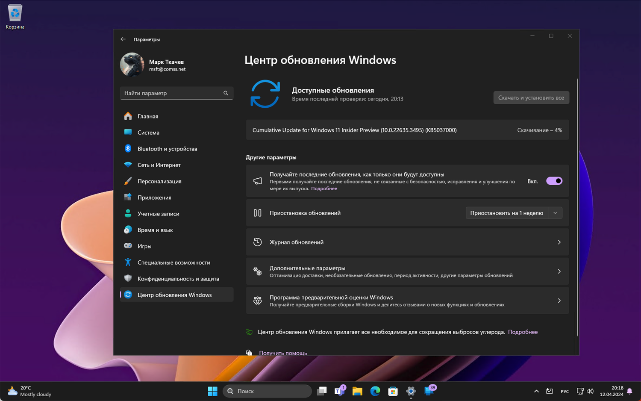Select Персонализация in the sidebar
641x401 pixels.
click(159, 181)
